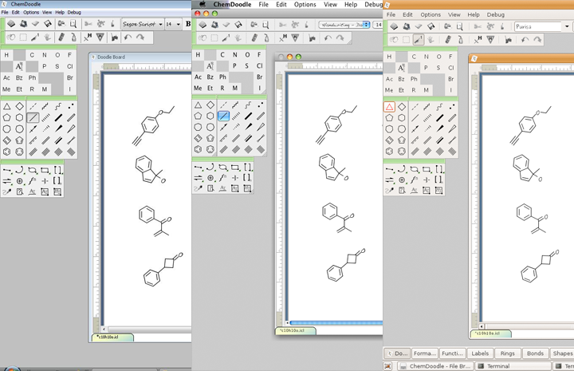This screenshot has height=371, width=574.
Task: Open View menu in Mac menu bar
Action: [330, 5]
